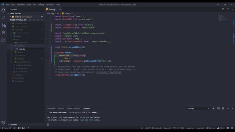235x132 pixels.
Task: Click the New File icon in explorer header
Action: [30, 20]
